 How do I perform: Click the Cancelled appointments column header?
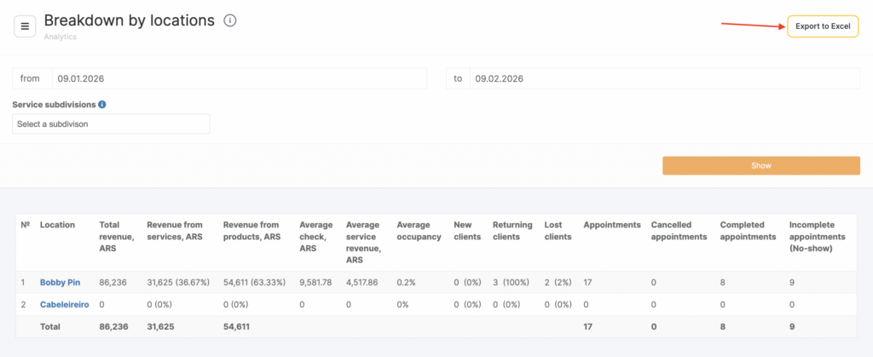679,231
